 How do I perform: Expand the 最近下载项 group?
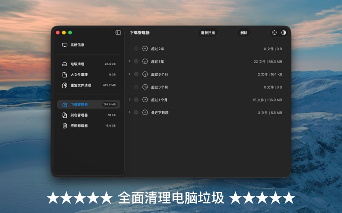click(x=130, y=112)
